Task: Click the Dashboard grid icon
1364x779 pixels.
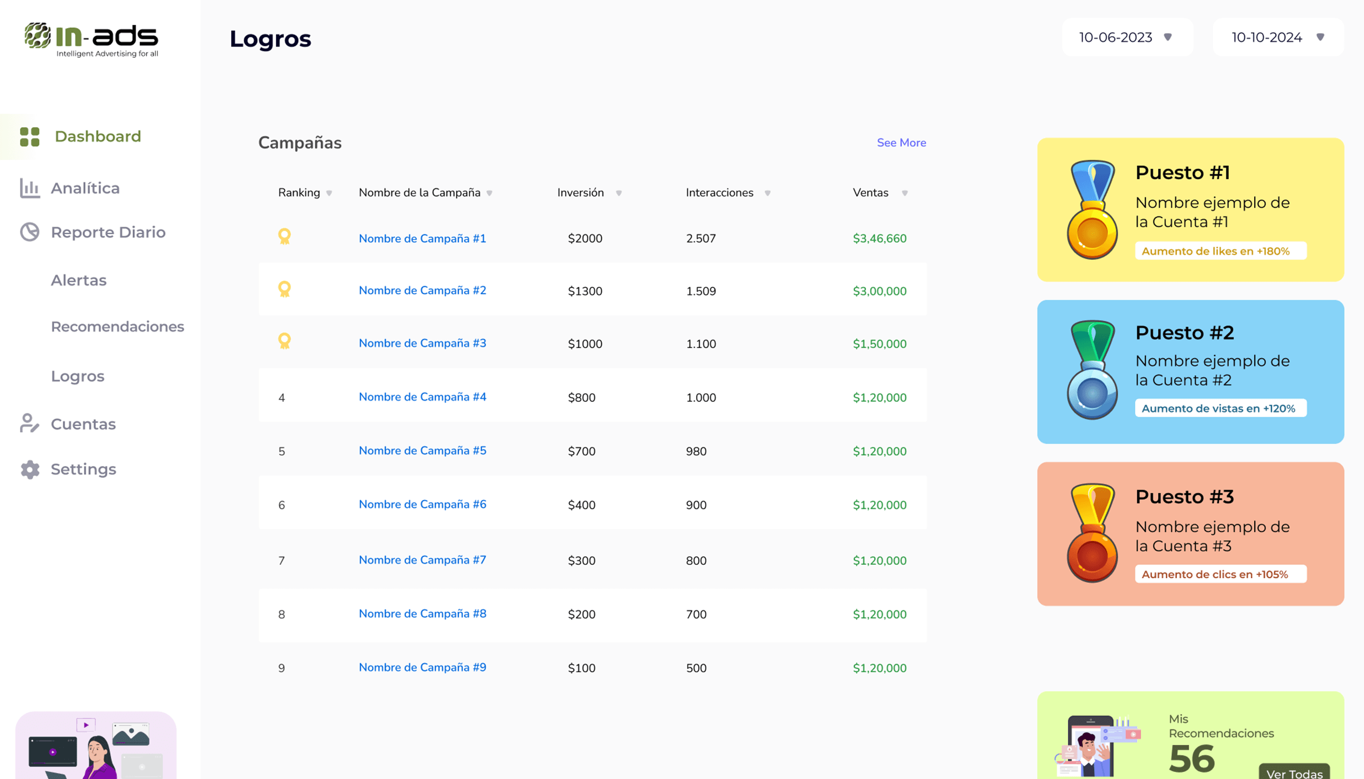Action: (30, 137)
